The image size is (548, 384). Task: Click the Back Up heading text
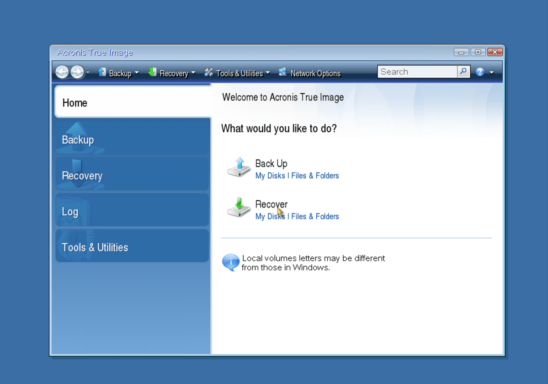271,164
